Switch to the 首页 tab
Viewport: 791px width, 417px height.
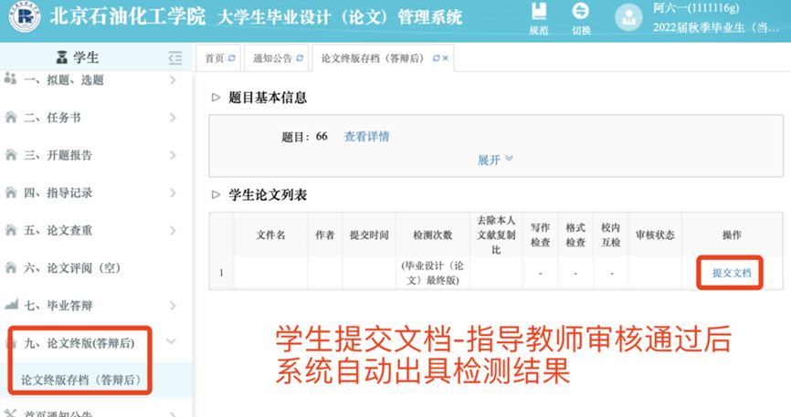(215, 58)
